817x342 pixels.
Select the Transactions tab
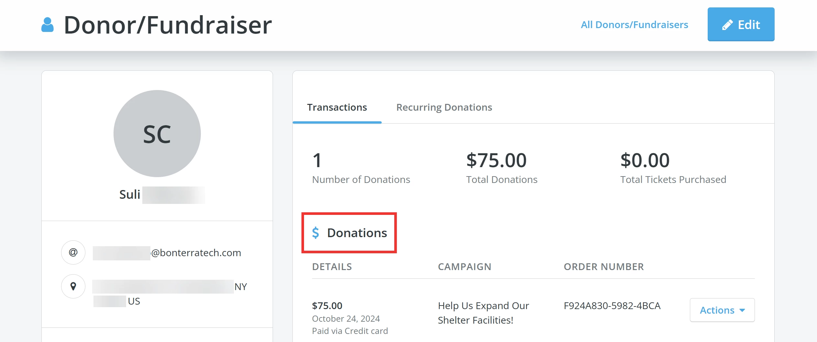(337, 107)
